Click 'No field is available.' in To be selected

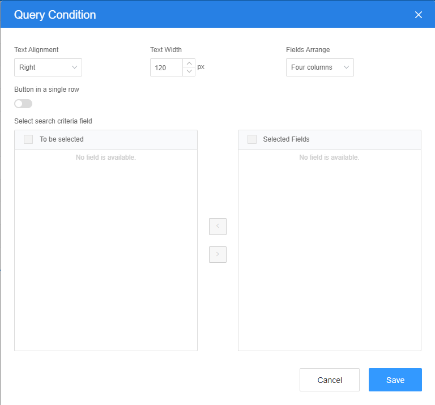106,157
